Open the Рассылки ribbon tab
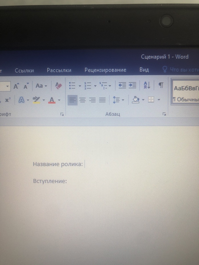Viewport: 199px width, 265px height. 59,70
